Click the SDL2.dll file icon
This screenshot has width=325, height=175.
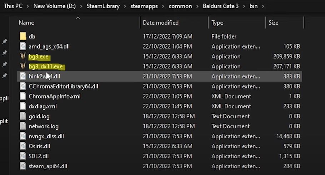[x=23, y=156]
